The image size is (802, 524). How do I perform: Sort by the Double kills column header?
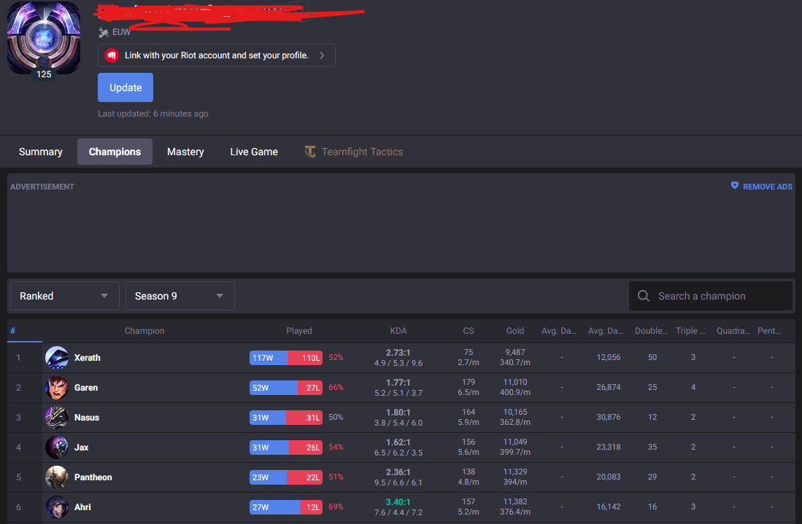point(651,331)
